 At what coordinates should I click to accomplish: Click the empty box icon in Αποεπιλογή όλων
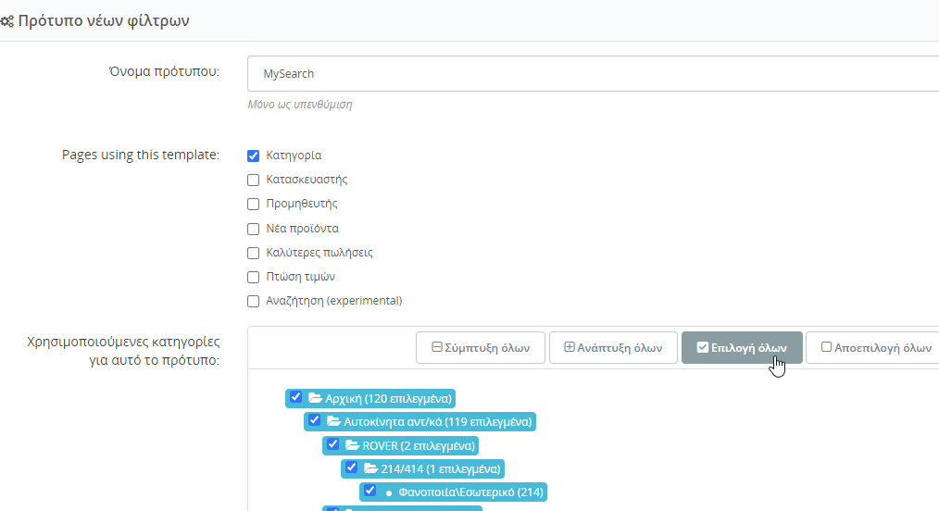[x=826, y=347]
